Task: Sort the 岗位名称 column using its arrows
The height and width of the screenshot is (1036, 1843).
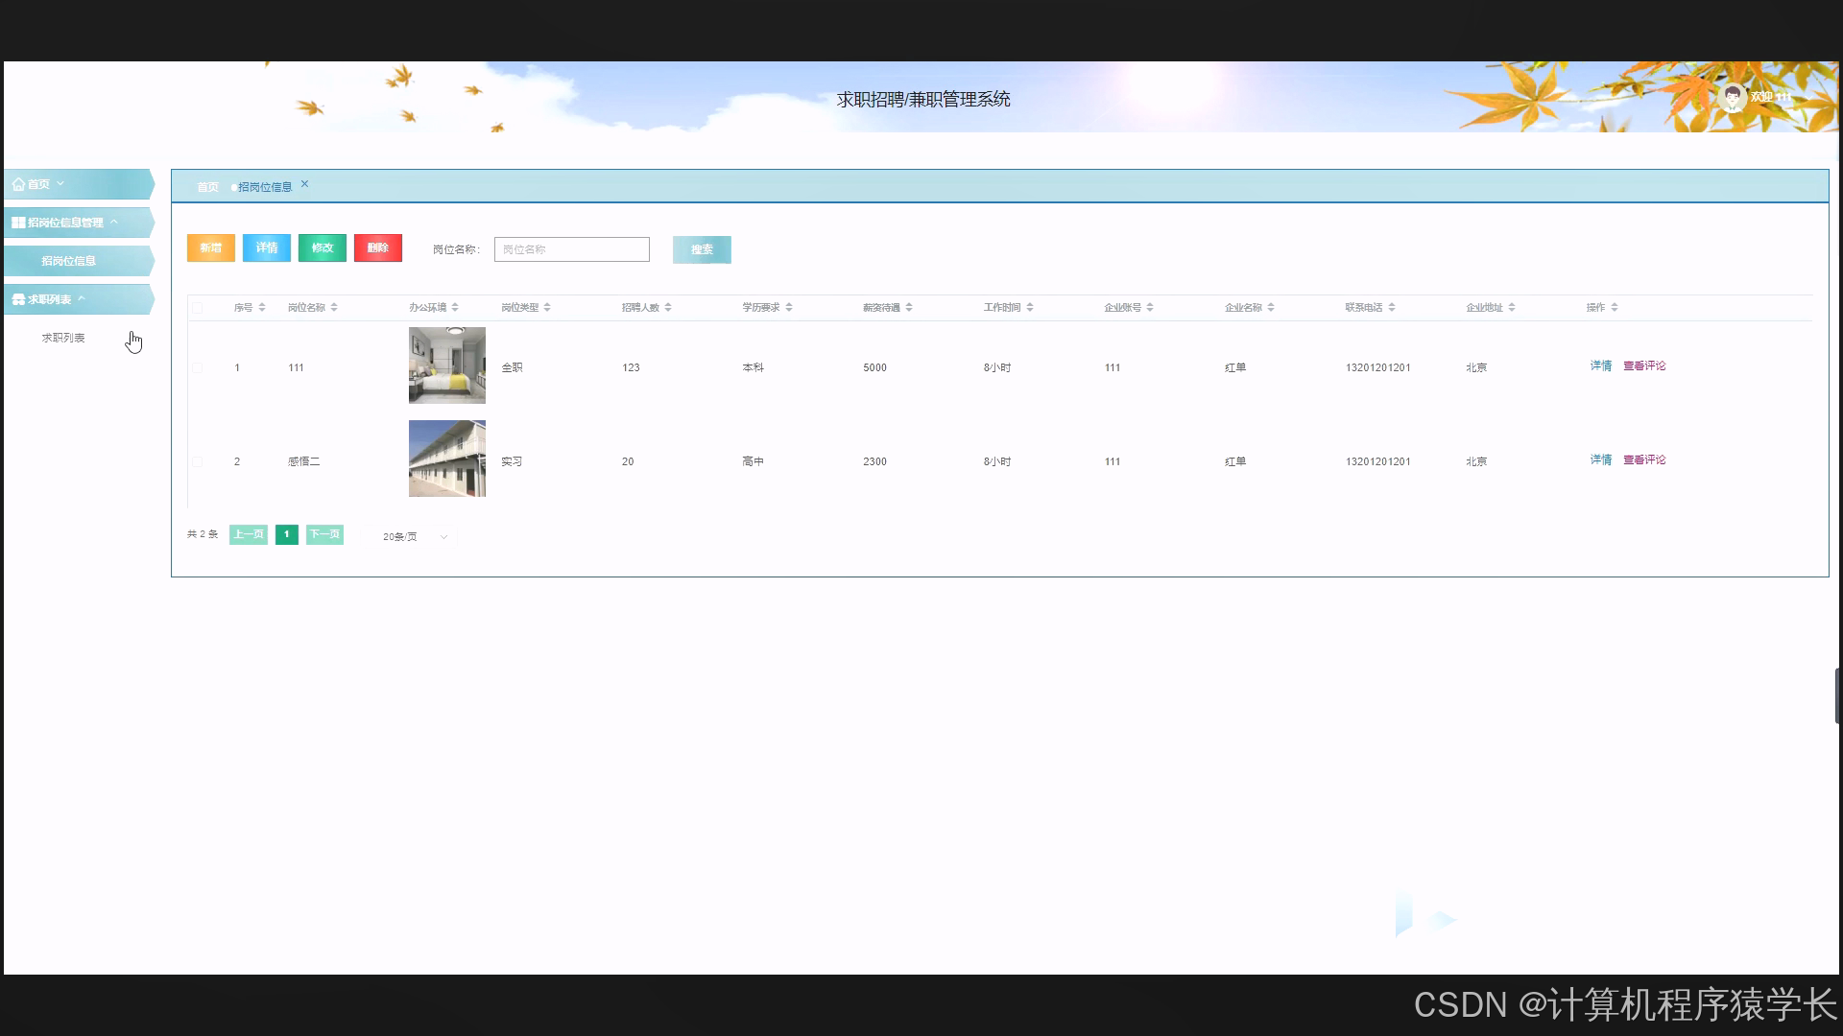Action: pyautogui.click(x=334, y=308)
